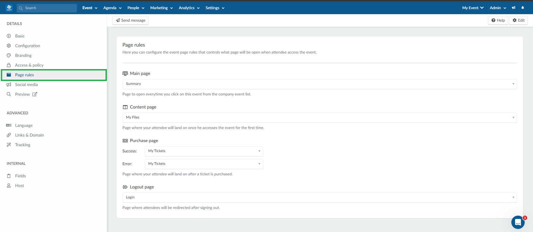Click the Help button

click(498, 20)
